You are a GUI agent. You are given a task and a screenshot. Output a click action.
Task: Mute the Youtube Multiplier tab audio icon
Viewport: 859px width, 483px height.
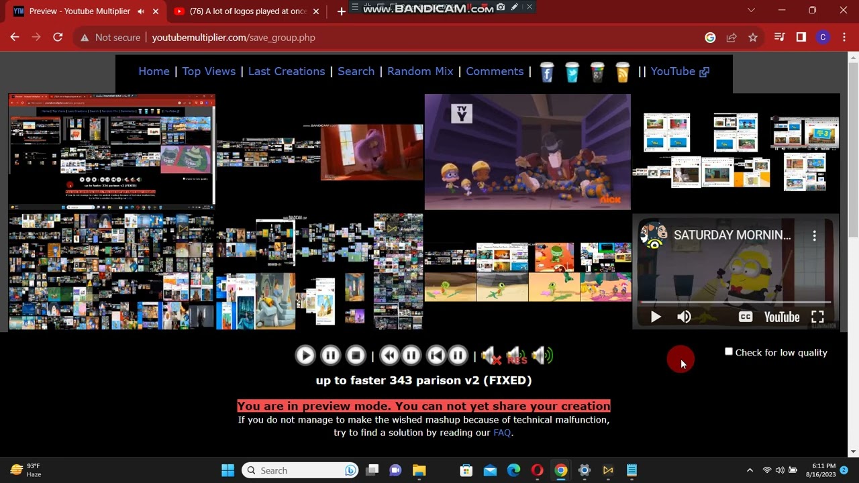[x=141, y=11]
